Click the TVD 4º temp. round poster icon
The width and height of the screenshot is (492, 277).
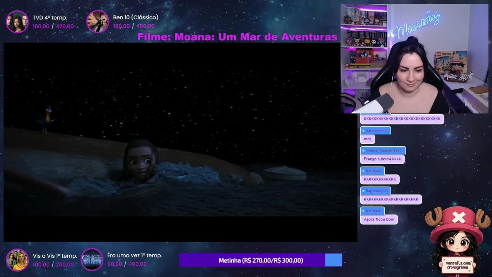(x=17, y=22)
